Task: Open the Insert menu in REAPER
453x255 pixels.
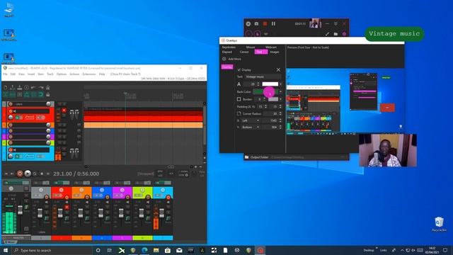Action: click(x=31, y=74)
